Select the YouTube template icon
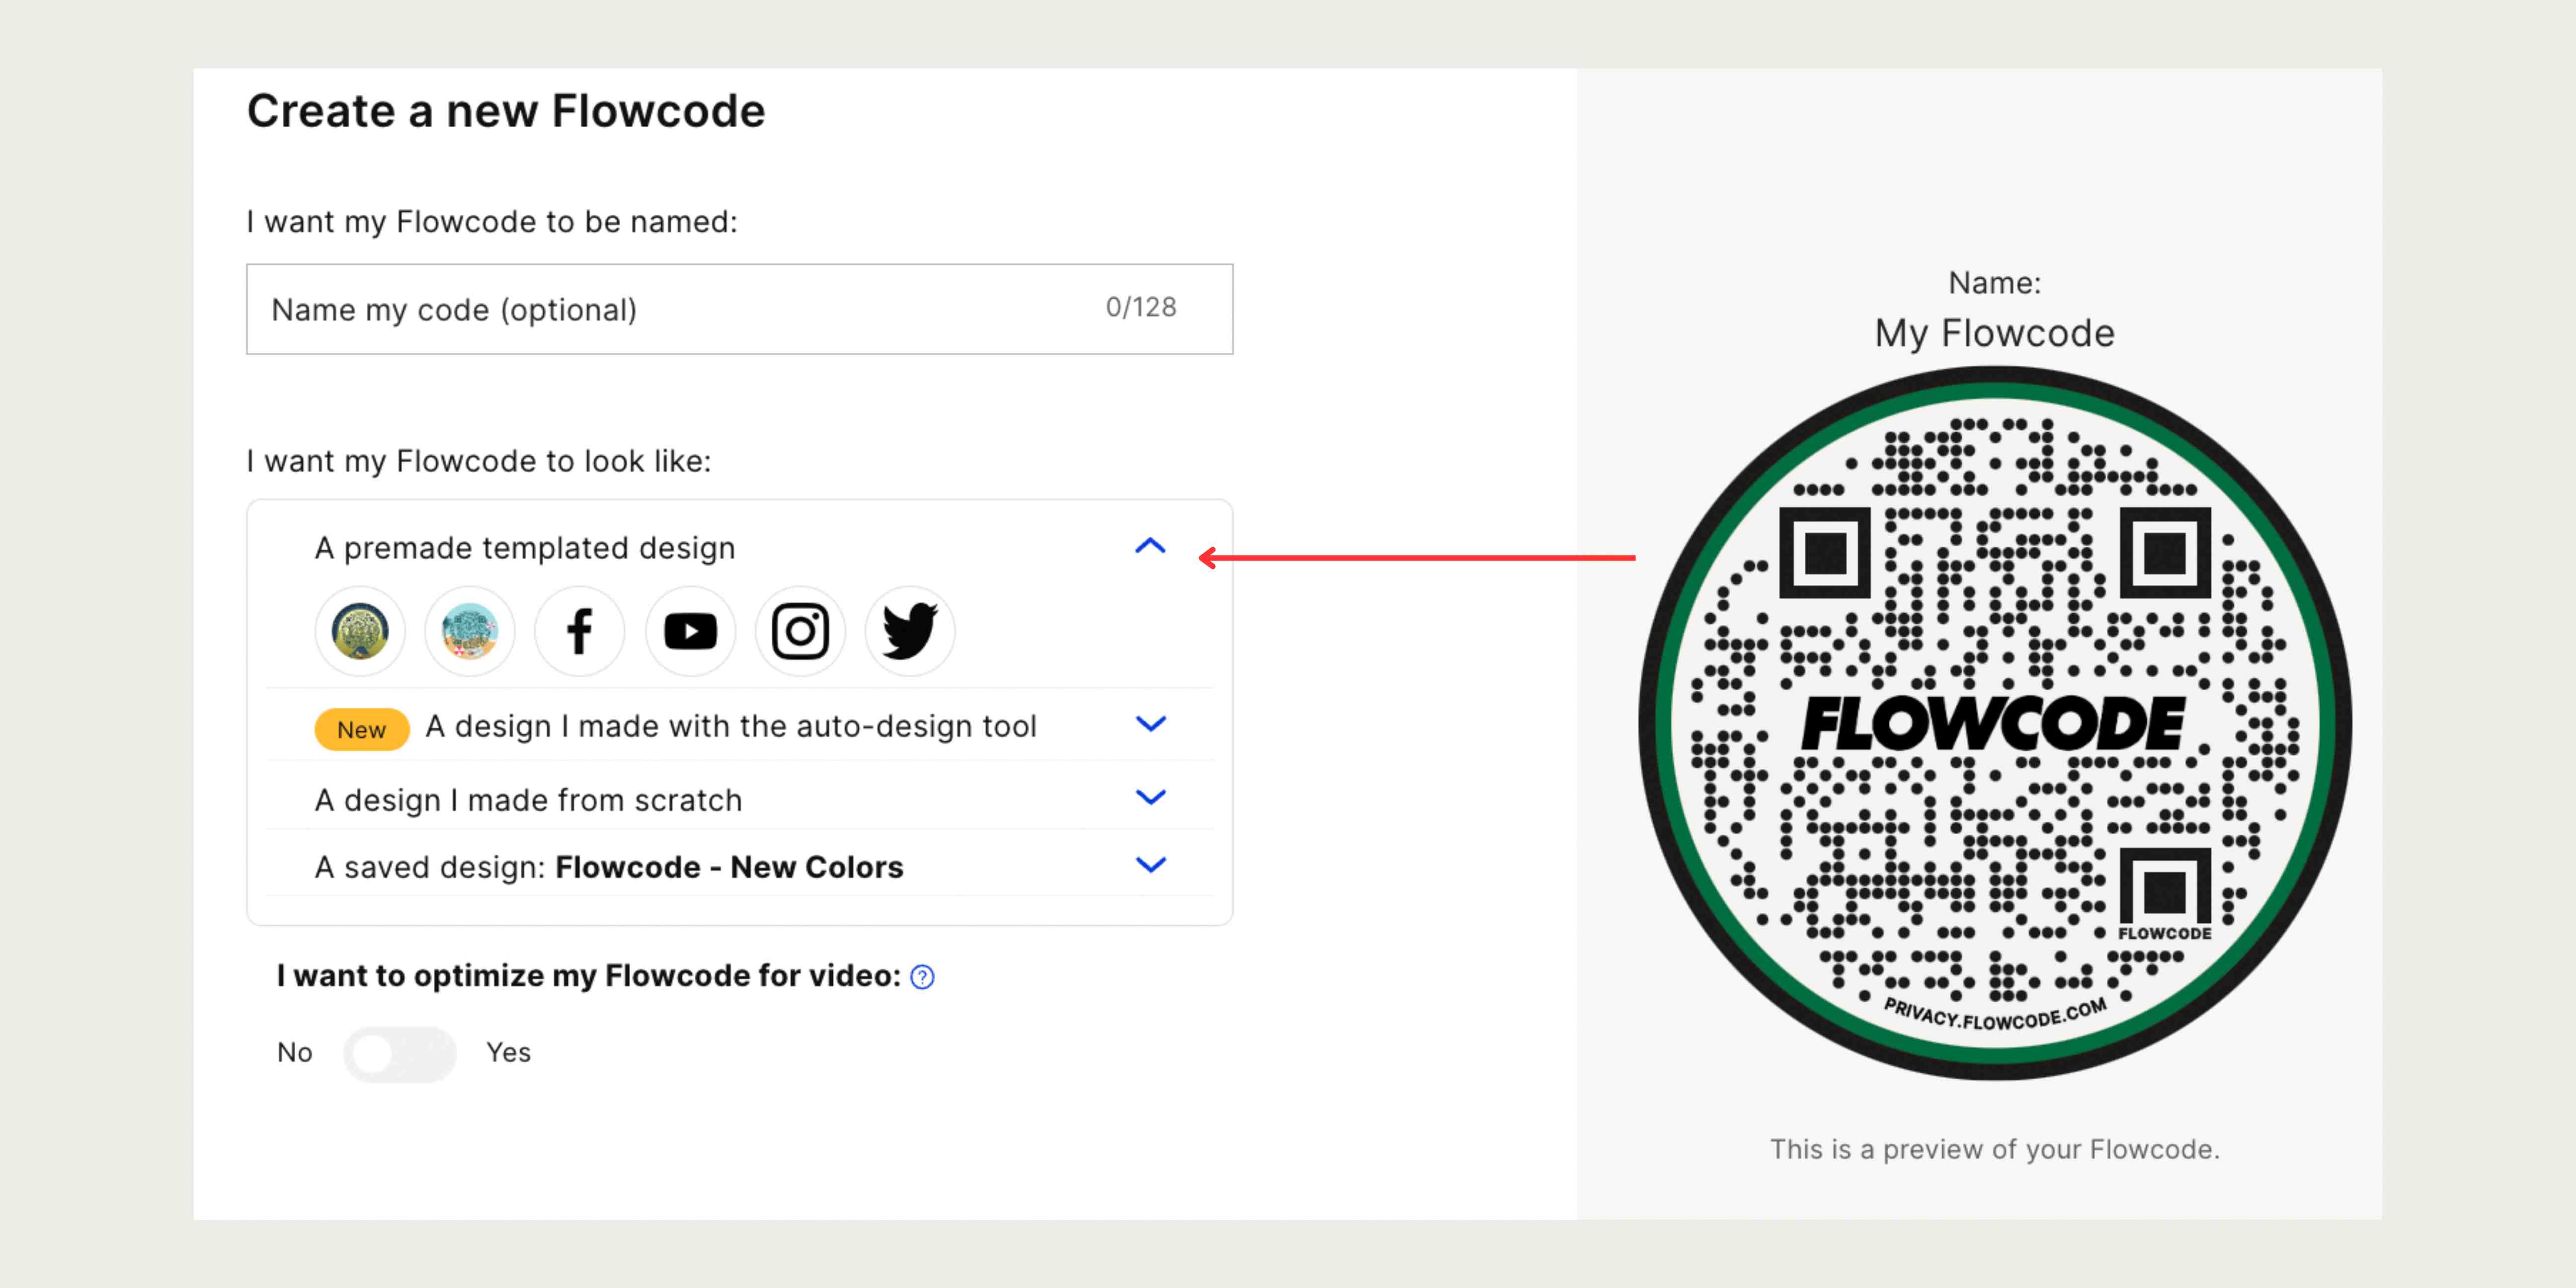The width and height of the screenshot is (2576, 1288). point(690,631)
